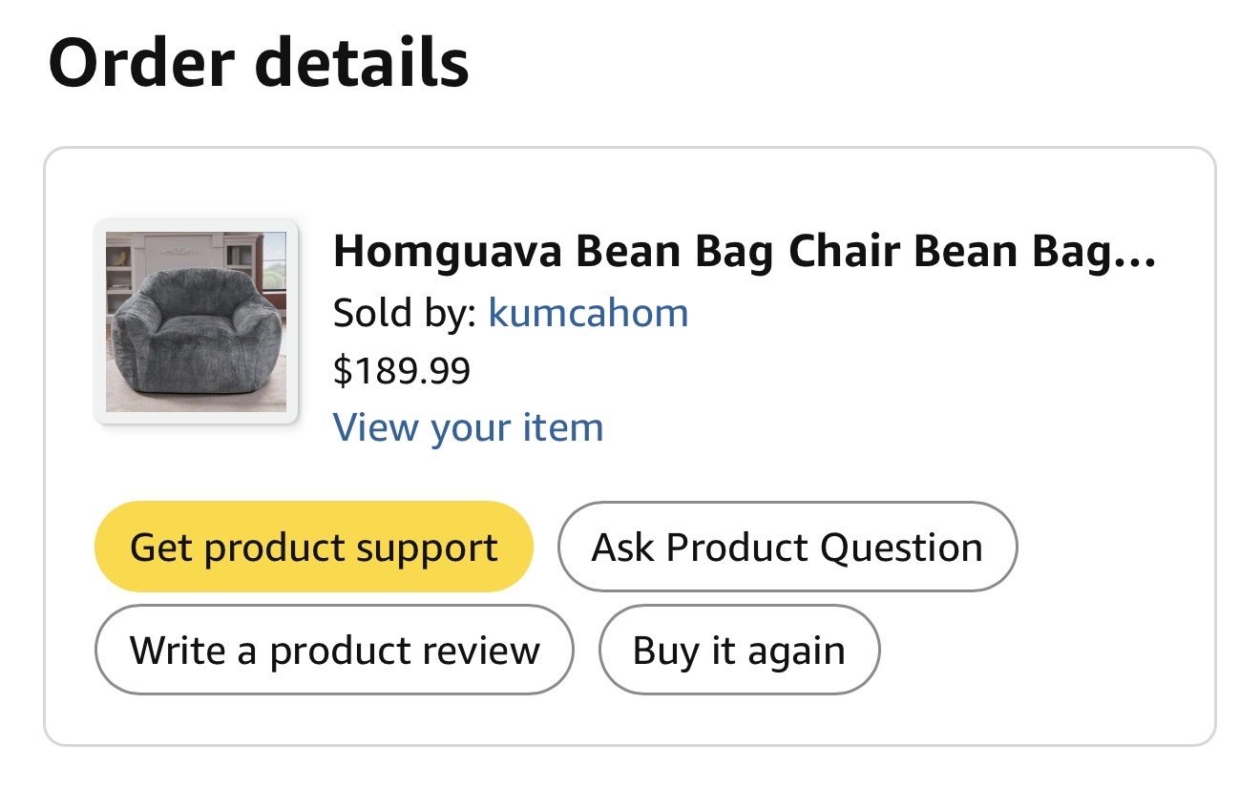Viewport: 1260px width, 786px height.
Task: Open the Homguava Bean Bag Chair title
Action: [744, 252]
